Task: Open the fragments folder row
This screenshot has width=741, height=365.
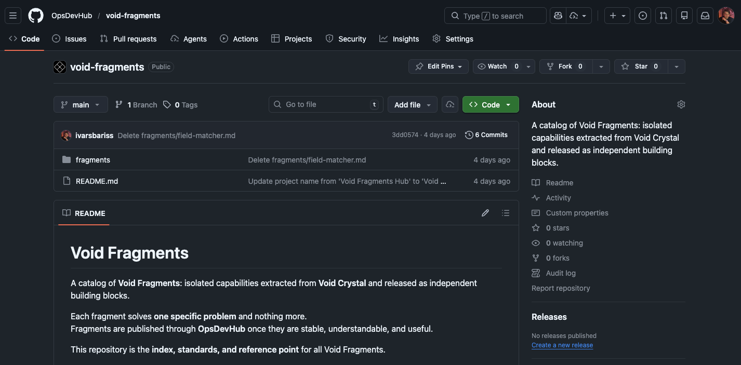Action: (286, 159)
